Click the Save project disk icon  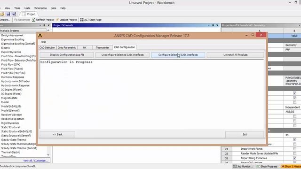click(8, 14)
